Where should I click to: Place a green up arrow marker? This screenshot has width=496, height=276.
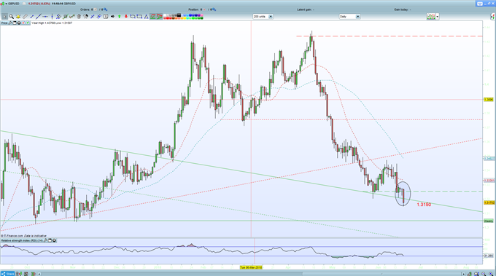coord(120,17)
